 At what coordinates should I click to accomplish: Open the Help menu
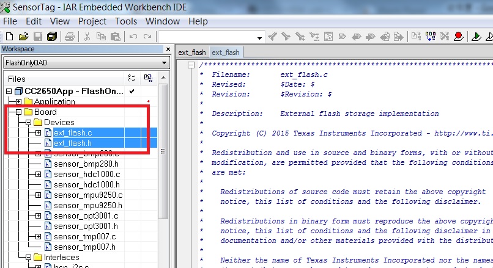click(198, 21)
